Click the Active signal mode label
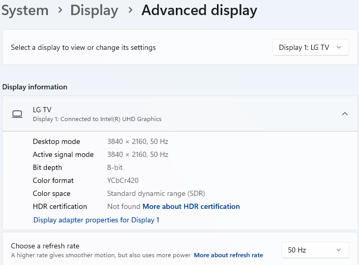The width and height of the screenshot is (359, 265). tap(63, 154)
